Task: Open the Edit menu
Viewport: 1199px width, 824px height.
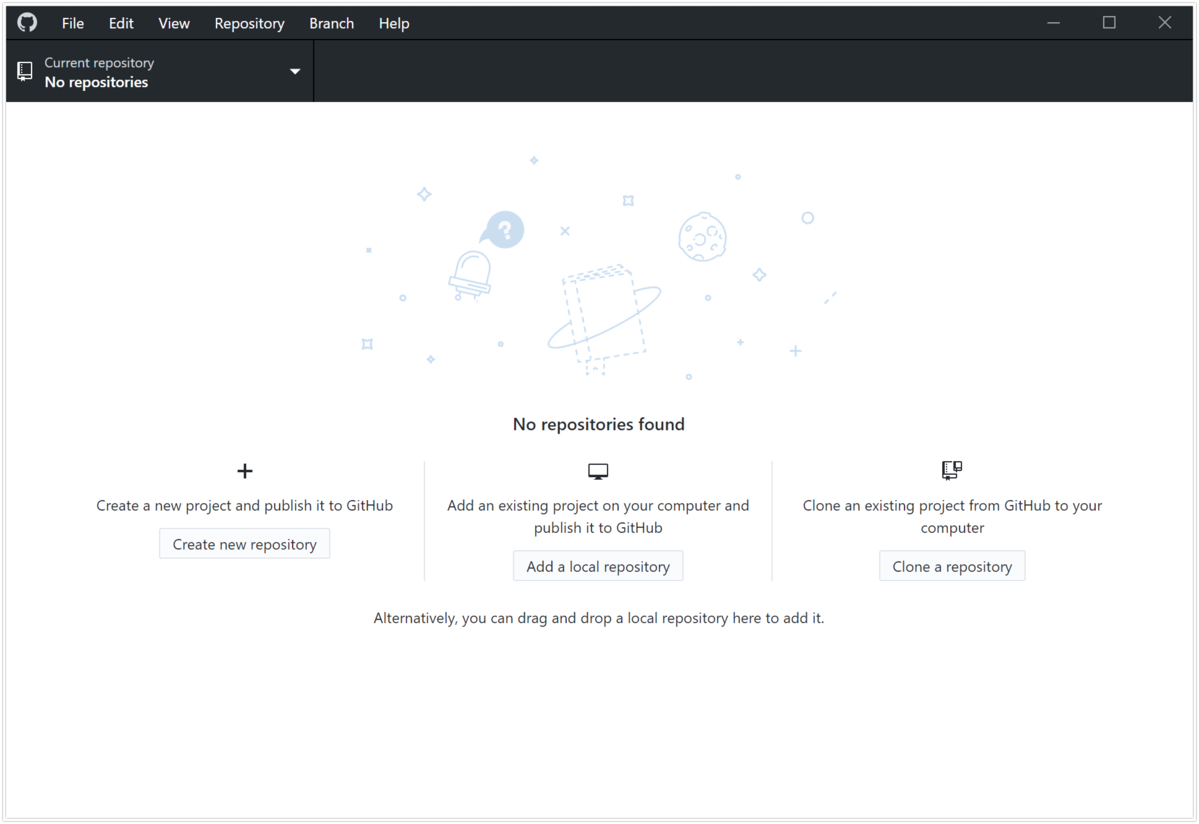Action: tap(121, 23)
